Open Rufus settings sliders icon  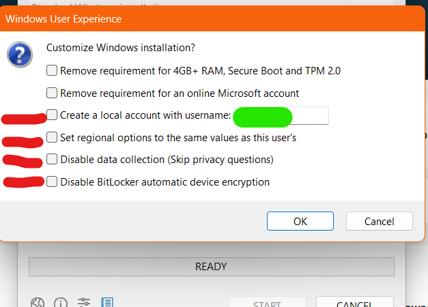click(x=84, y=303)
